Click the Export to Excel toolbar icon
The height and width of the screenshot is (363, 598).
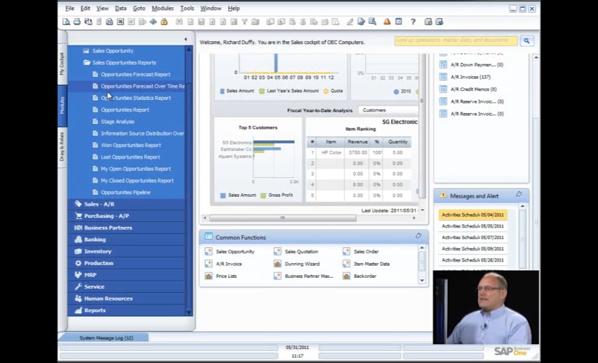(x=121, y=21)
